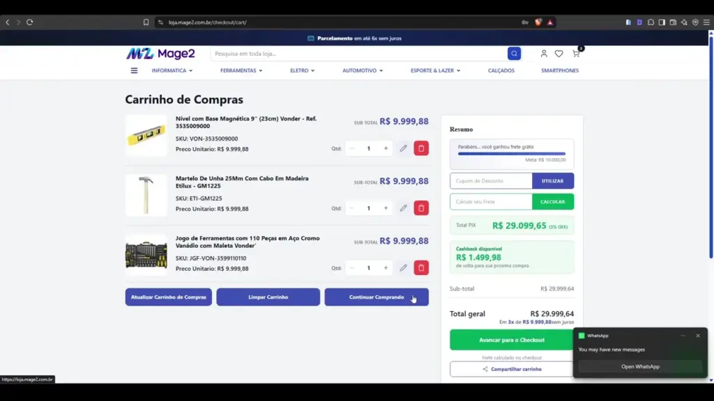Screen dimensions: 714x401
Task: Open the browser hamburger menu
Action: 706,22
